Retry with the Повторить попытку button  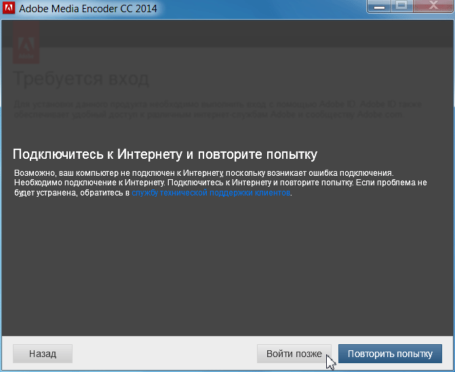point(390,354)
